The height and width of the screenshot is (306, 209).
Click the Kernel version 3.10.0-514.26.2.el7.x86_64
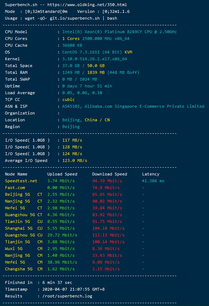point(95,59)
